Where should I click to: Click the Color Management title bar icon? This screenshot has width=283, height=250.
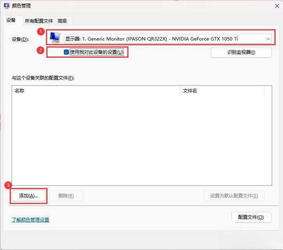[x=7, y=6]
